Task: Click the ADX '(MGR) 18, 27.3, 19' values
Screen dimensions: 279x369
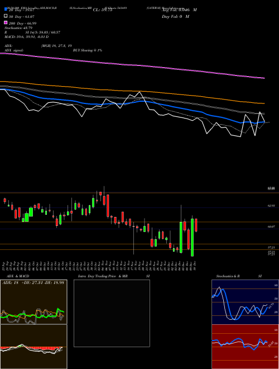Action: (56, 46)
